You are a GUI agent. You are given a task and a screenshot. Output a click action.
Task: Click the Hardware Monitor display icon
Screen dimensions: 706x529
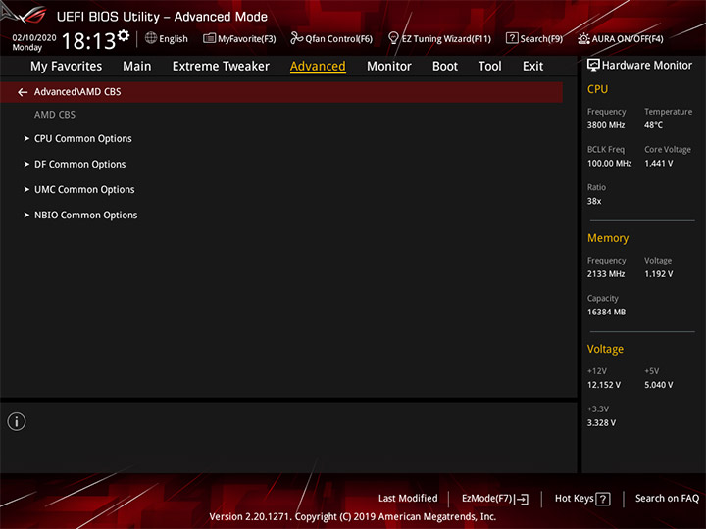click(x=593, y=66)
